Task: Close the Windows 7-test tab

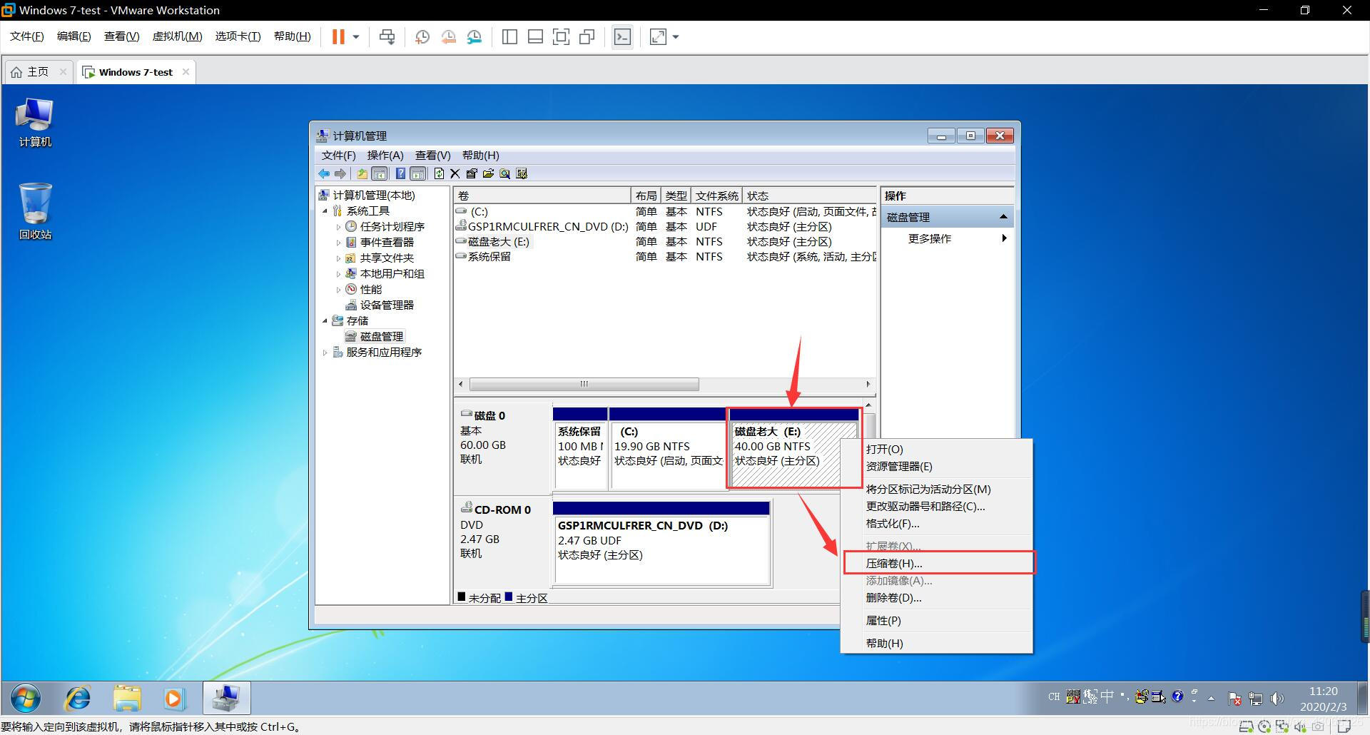Action: (186, 72)
